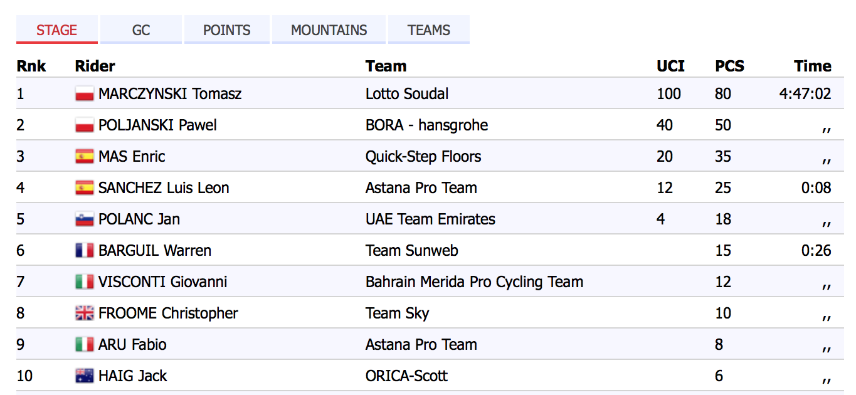Image resolution: width=856 pixels, height=395 pixels.
Task: Select the MOUNTAINS tab
Action: [x=329, y=30]
